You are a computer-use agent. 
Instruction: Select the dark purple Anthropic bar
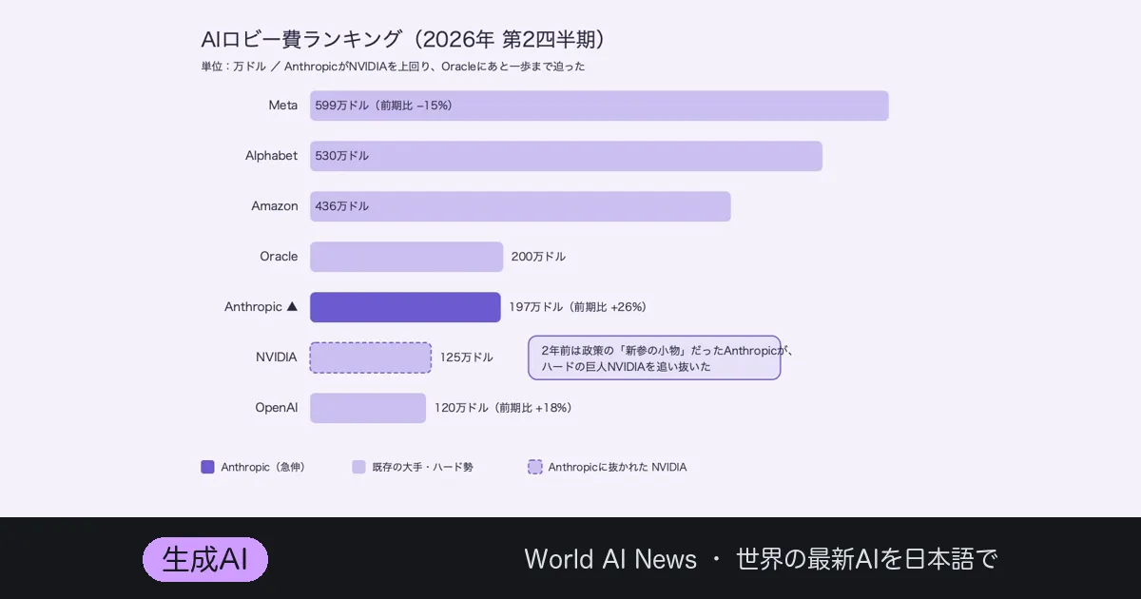405,307
